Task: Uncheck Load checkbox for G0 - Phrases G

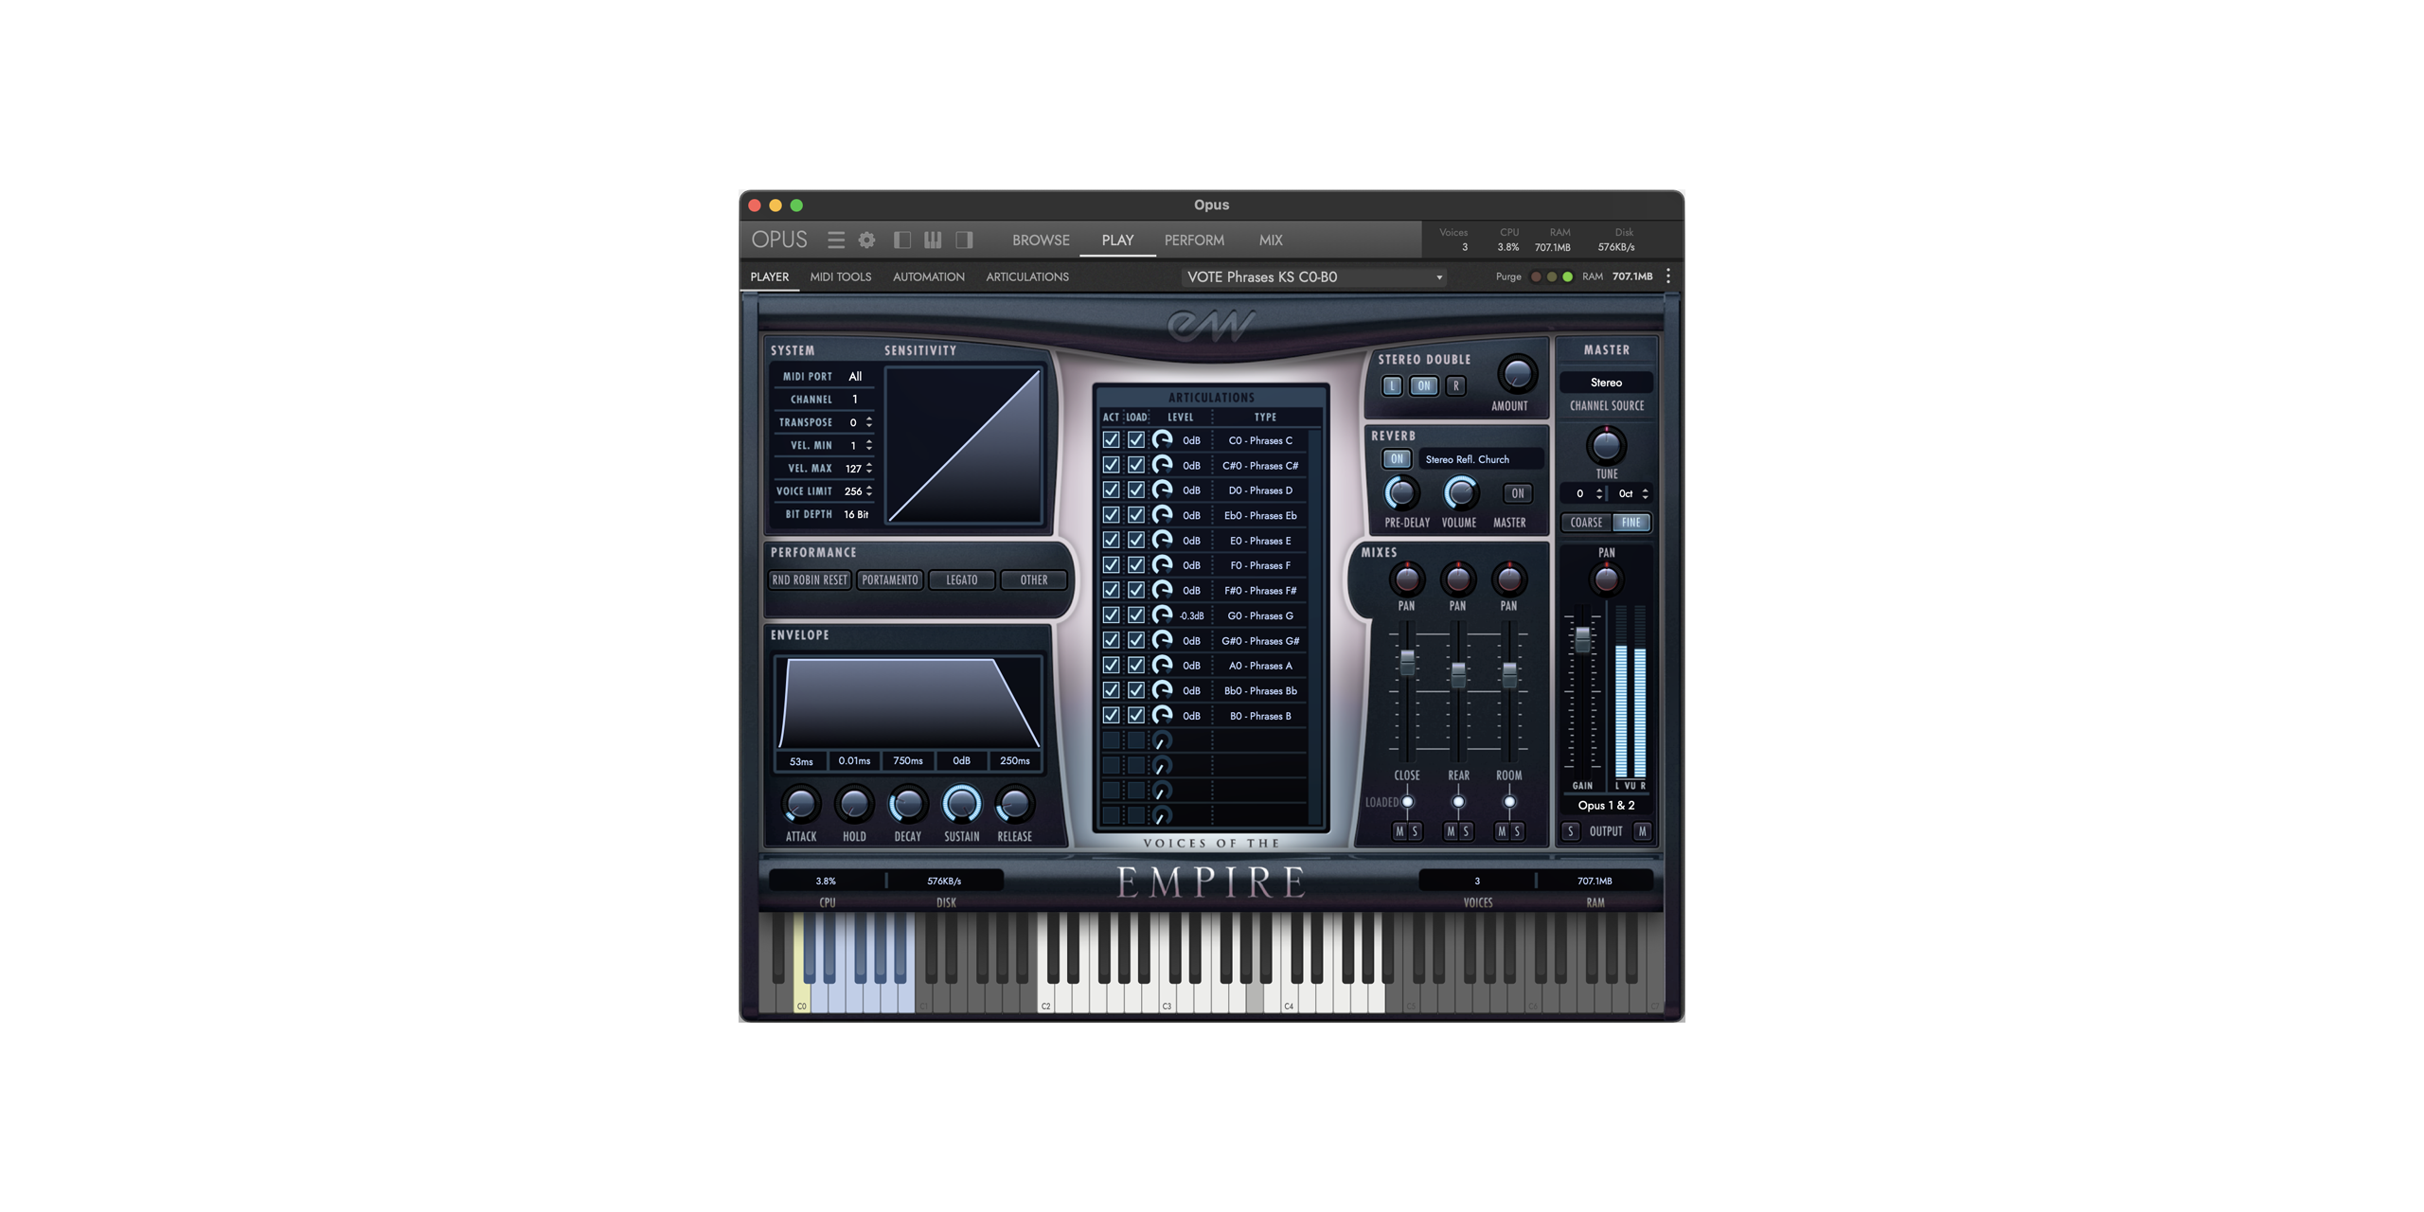Action: tap(1135, 615)
